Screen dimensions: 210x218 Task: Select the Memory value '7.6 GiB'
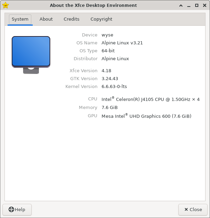[109, 108]
